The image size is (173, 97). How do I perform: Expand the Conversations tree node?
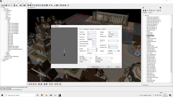coord(1,59)
